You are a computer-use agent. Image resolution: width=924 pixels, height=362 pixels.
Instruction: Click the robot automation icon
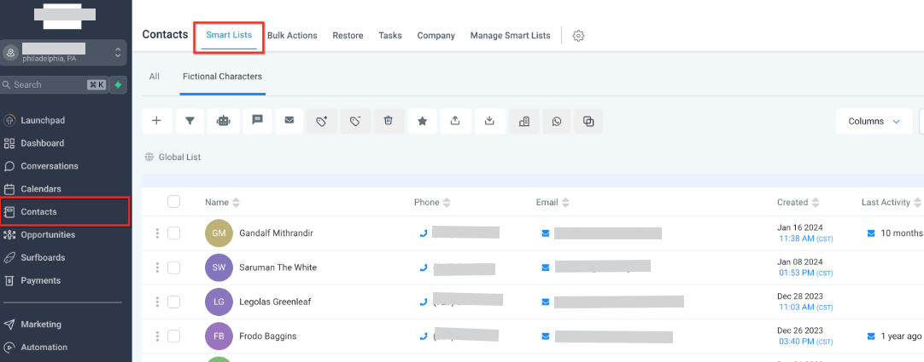pyautogui.click(x=223, y=121)
